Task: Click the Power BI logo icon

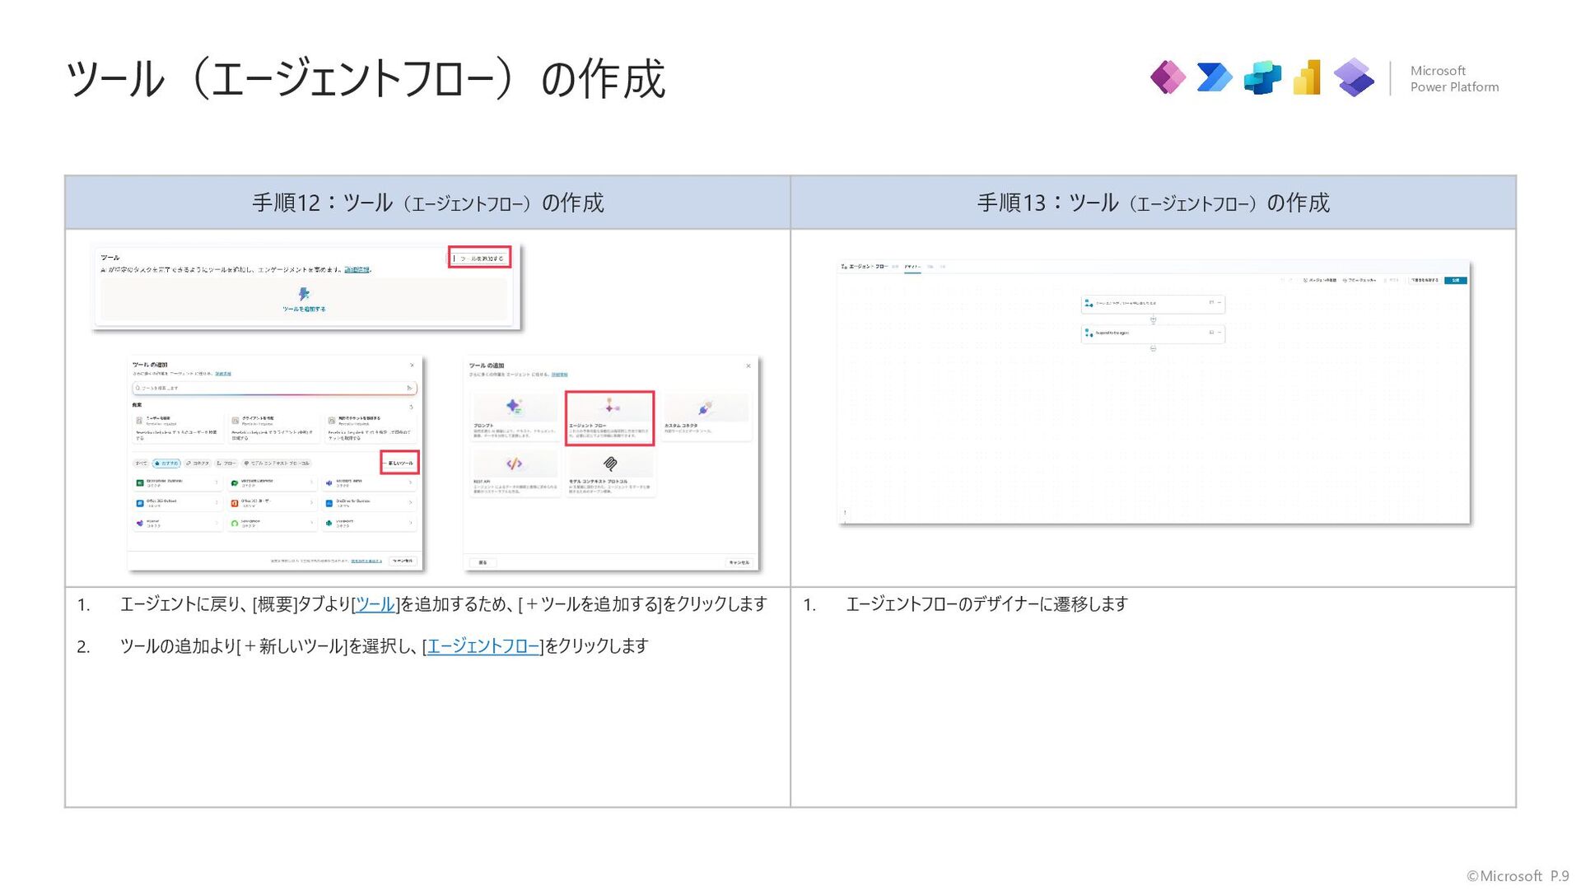Action: pyautogui.click(x=1308, y=78)
